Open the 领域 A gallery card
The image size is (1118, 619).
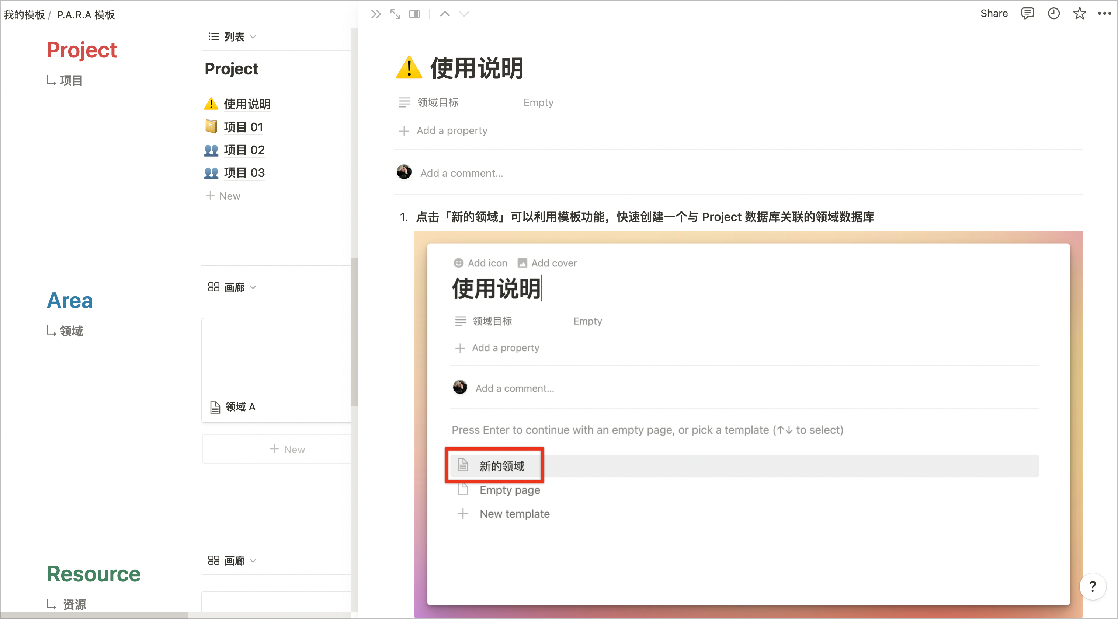(277, 370)
